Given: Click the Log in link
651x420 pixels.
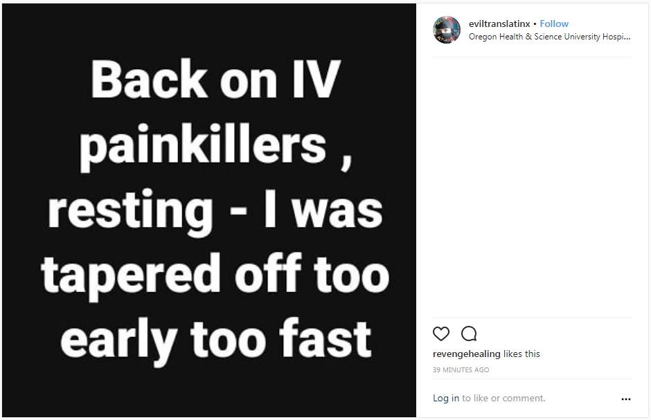Looking at the screenshot, I should 446,398.
